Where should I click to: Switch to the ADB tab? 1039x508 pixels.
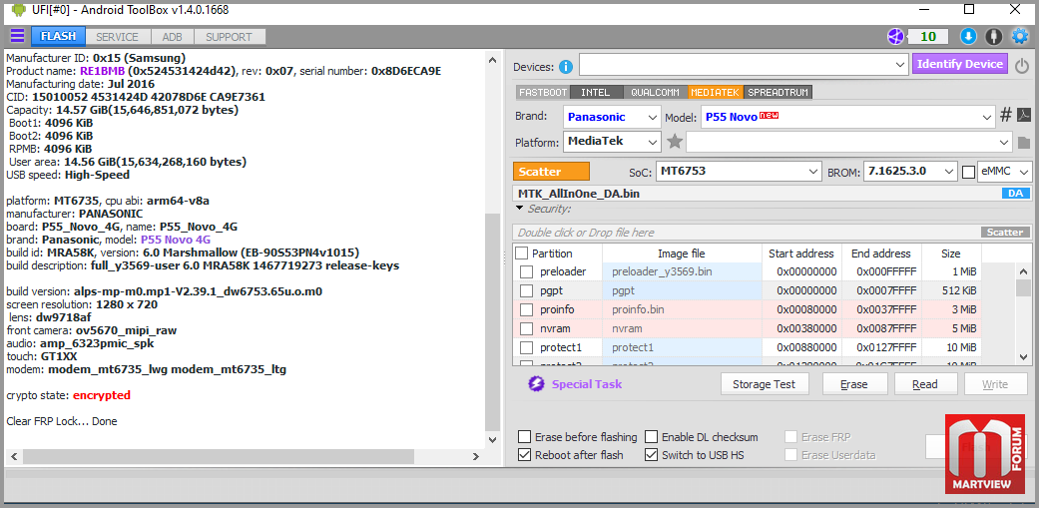click(173, 37)
